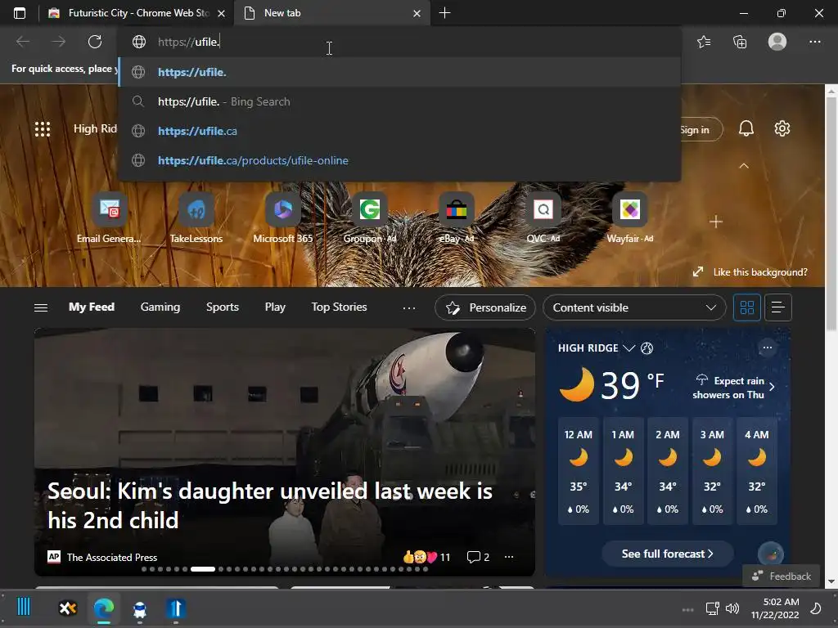Viewport: 838px width, 628px height.
Task: Close the Futuristic City tab
Action: (221, 13)
